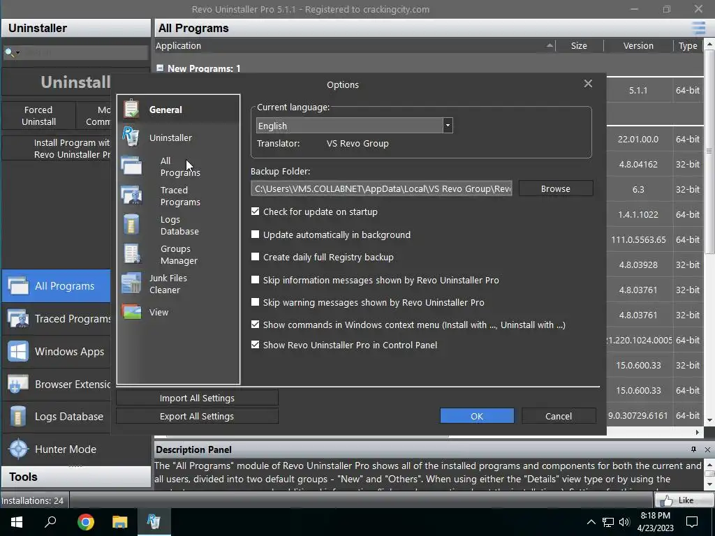Click Junk Files Cleaner icon in Options
Image resolution: width=715 pixels, height=536 pixels.
coord(131,283)
